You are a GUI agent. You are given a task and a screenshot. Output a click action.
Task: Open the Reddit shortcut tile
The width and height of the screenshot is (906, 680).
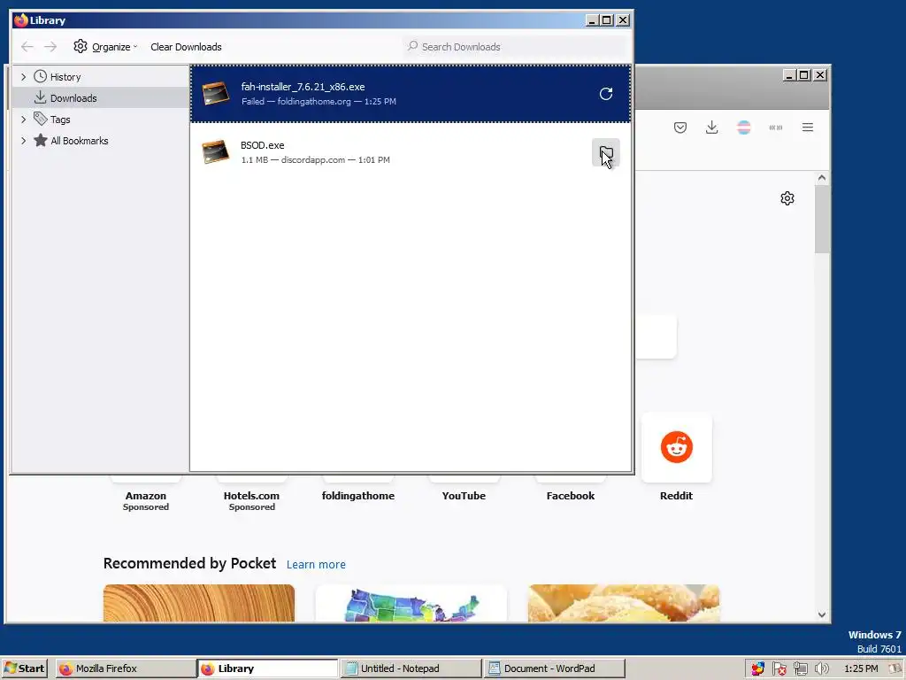click(x=677, y=447)
